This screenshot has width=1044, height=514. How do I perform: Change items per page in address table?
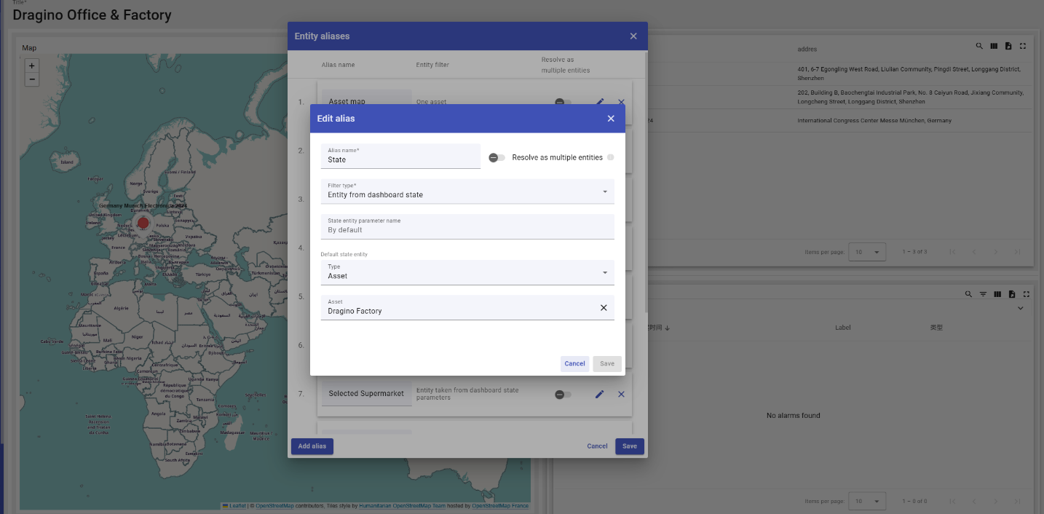click(868, 252)
